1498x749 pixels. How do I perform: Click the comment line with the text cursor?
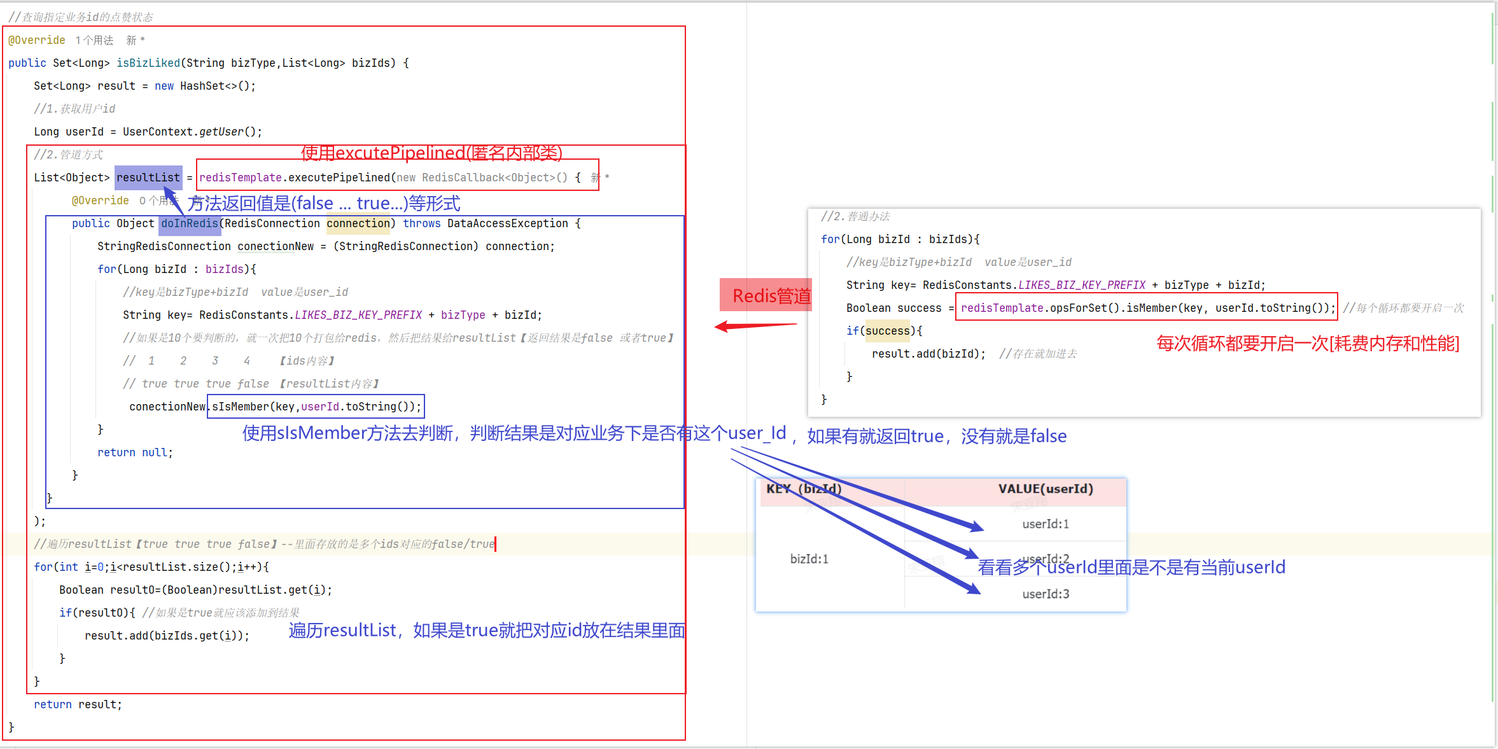[264, 544]
